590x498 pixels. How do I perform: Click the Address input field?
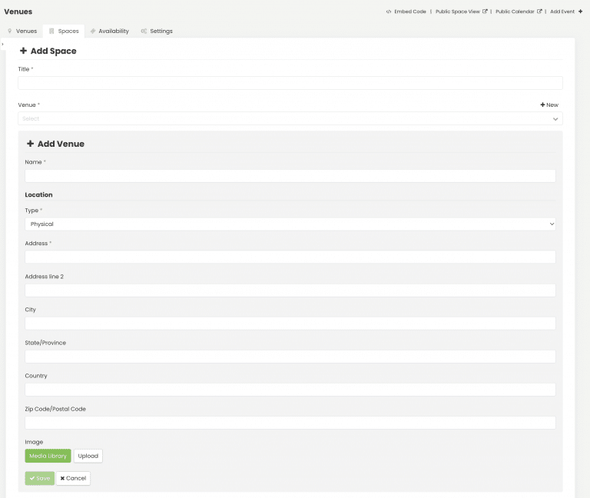click(290, 257)
